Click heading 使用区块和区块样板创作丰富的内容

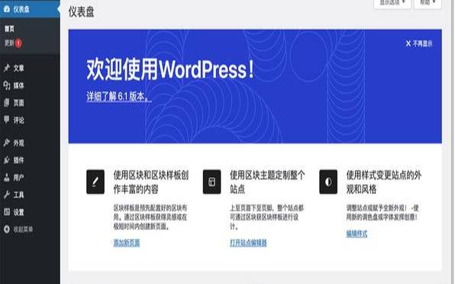click(151, 182)
